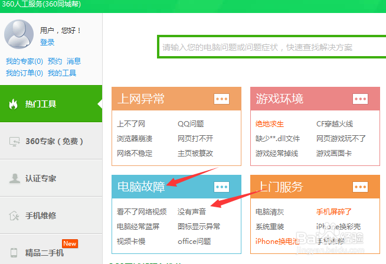
Task: Open the 看不了网络视频 fix
Action: [142, 211]
